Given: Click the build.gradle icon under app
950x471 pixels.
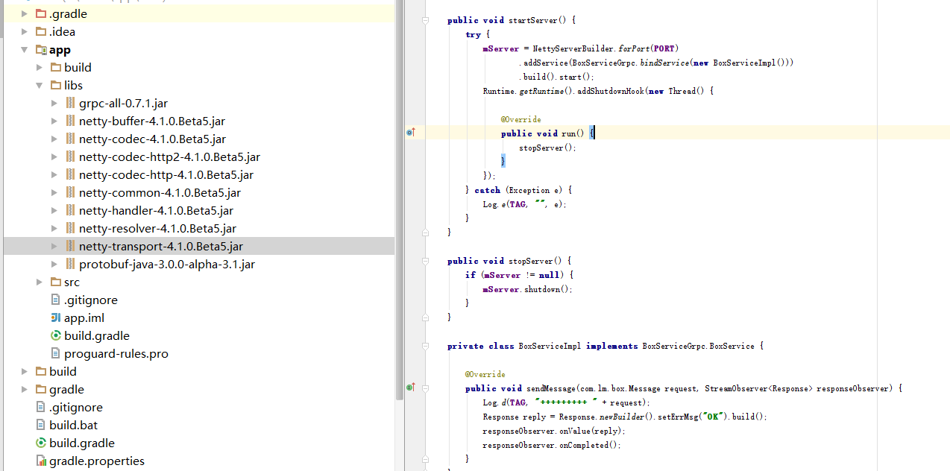Looking at the screenshot, I should 55,336.
